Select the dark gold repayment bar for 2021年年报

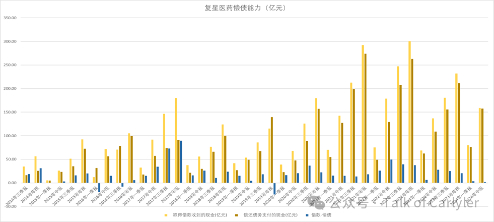click(366, 118)
